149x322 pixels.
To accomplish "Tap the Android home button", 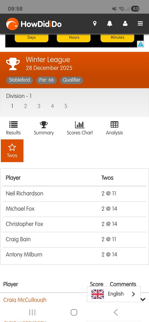I will pyautogui.click(x=74, y=312).
